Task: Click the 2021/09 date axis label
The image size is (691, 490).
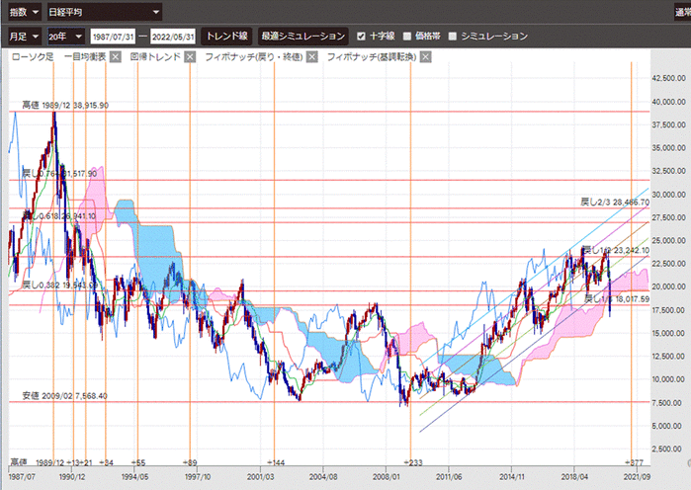Action: click(x=637, y=477)
